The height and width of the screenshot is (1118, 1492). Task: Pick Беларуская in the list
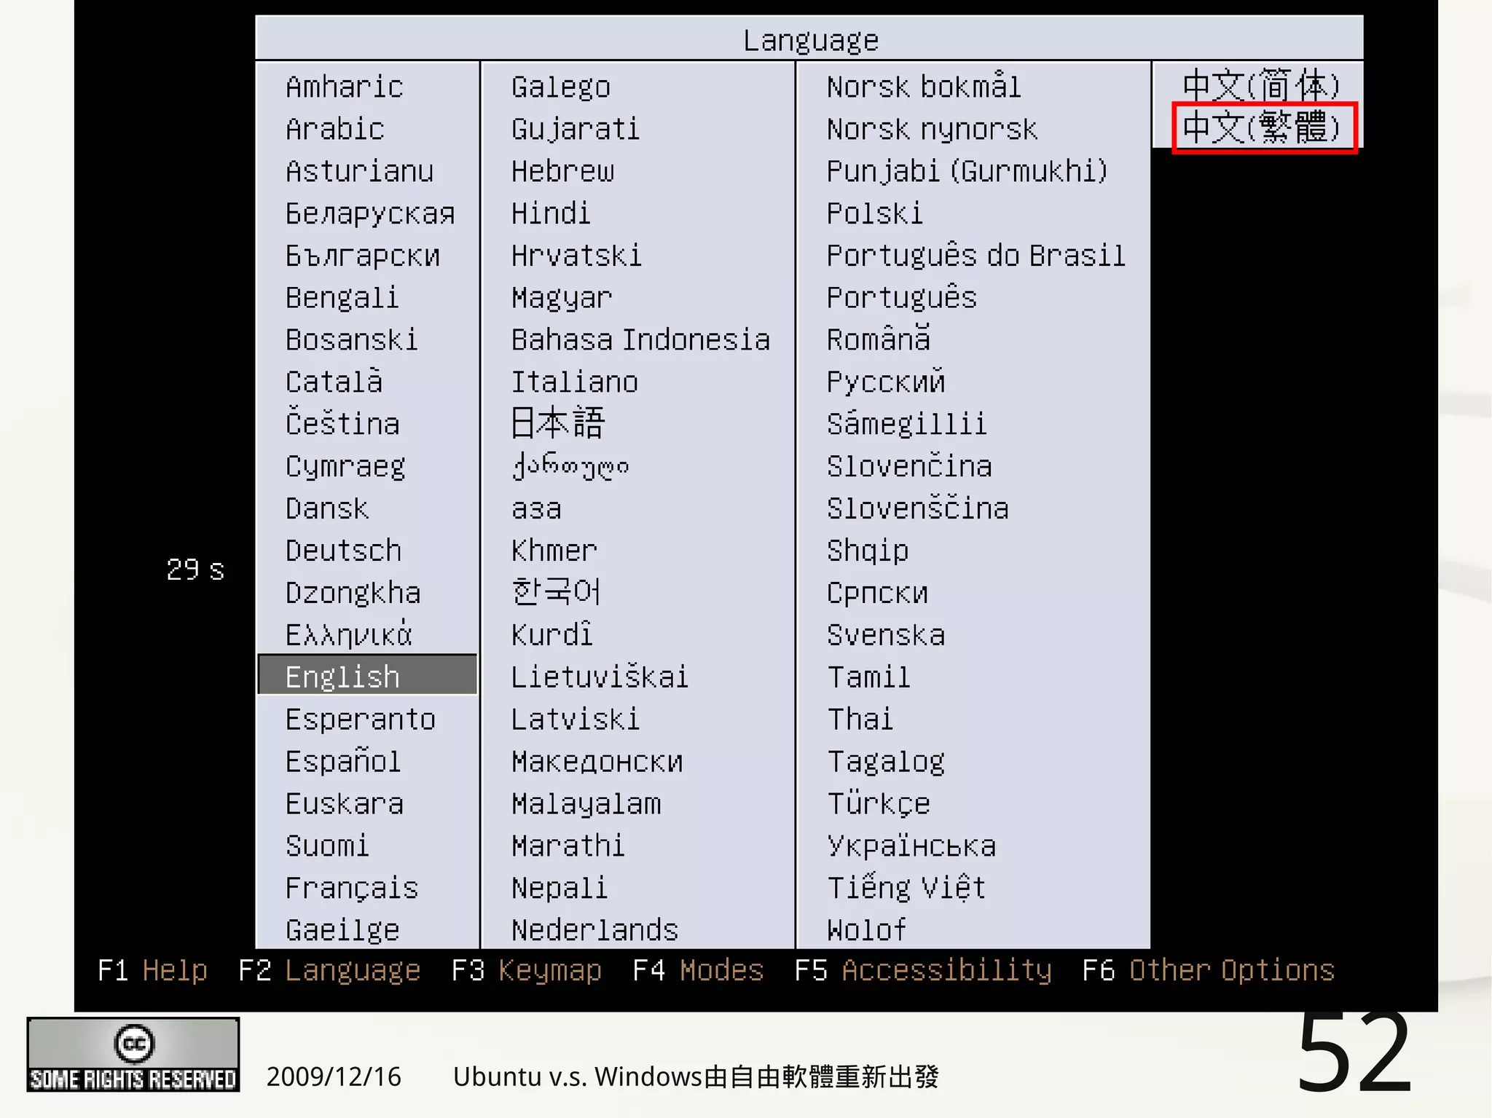coord(369,213)
